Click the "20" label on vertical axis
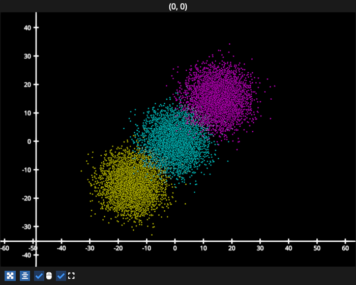The height and width of the screenshot is (285, 356). [27, 85]
